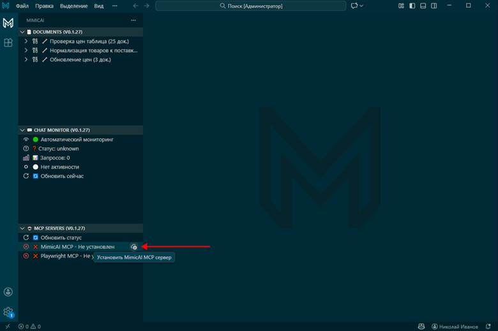The height and width of the screenshot is (331, 498).
Task: Click Обновить статус in MCP Servers
Action: (61, 237)
